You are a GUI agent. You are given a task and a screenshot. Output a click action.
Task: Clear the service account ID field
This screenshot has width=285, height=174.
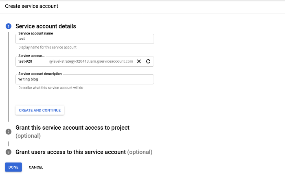(x=139, y=61)
